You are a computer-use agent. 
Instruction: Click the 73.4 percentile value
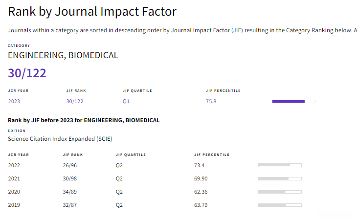click(199, 165)
